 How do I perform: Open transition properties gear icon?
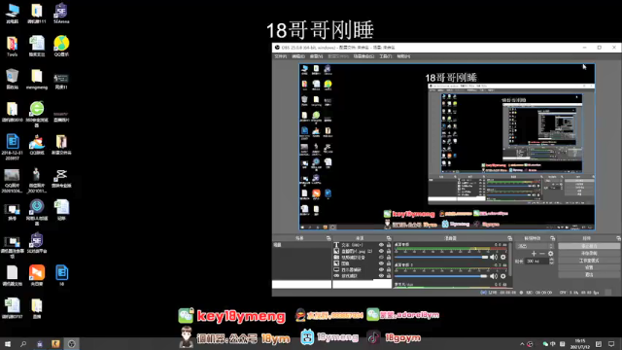point(551,254)
